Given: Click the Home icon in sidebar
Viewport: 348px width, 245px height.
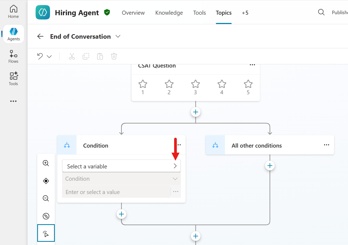Looking at the screenshot, I should tap(13, 12).
